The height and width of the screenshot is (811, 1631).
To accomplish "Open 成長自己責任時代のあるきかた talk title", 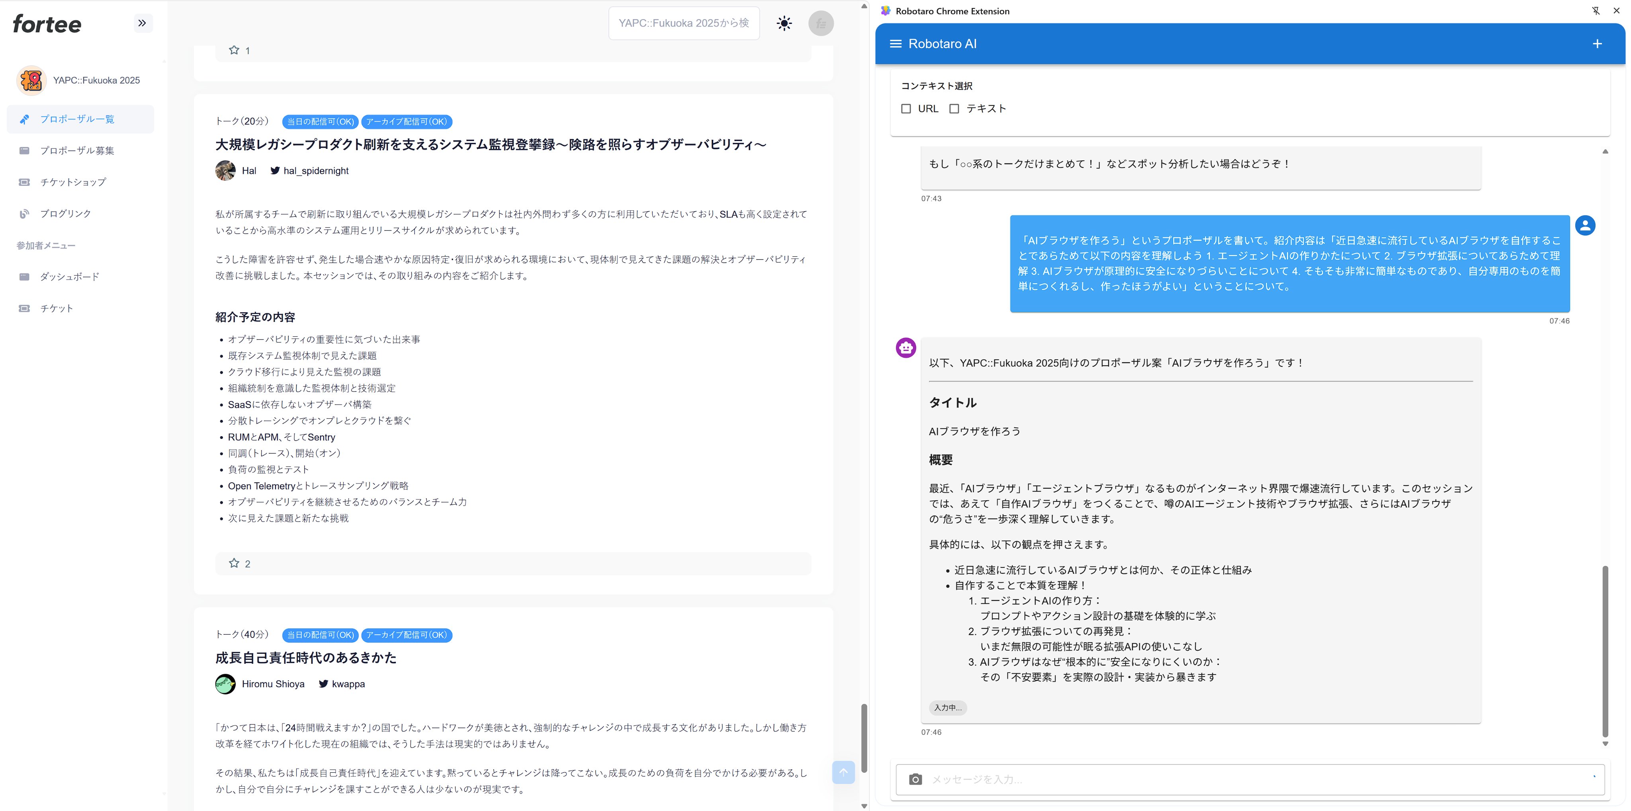I will pyautogui.click(x=306, y=658).
